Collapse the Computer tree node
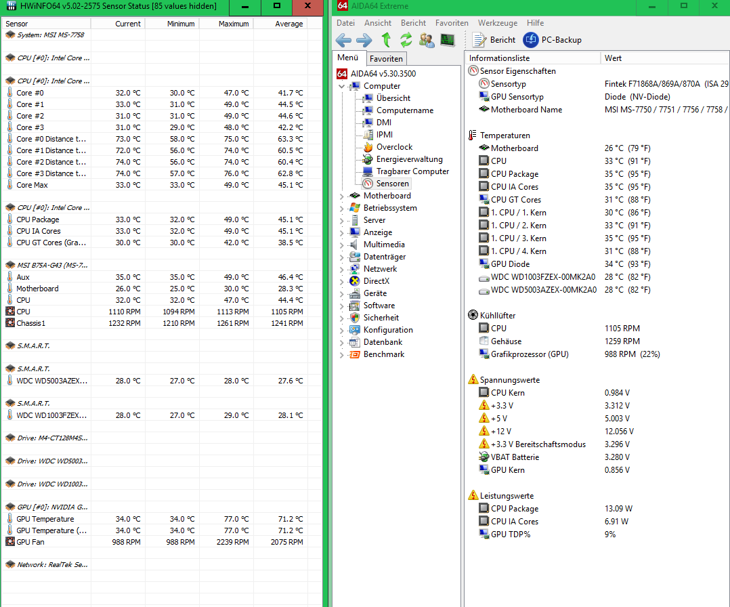 coord(342,86)
